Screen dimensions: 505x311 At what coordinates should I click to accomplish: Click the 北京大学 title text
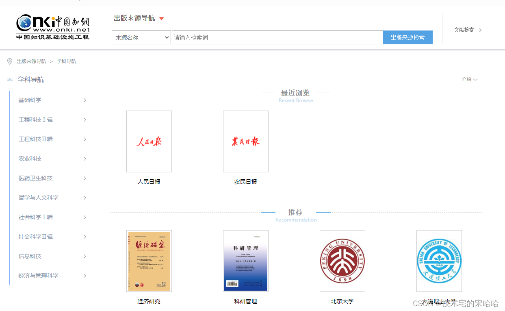point(342,301)
